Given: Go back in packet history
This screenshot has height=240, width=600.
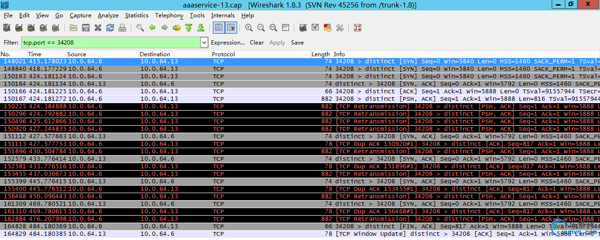Looking at the screenshot, I should (152, 28).
